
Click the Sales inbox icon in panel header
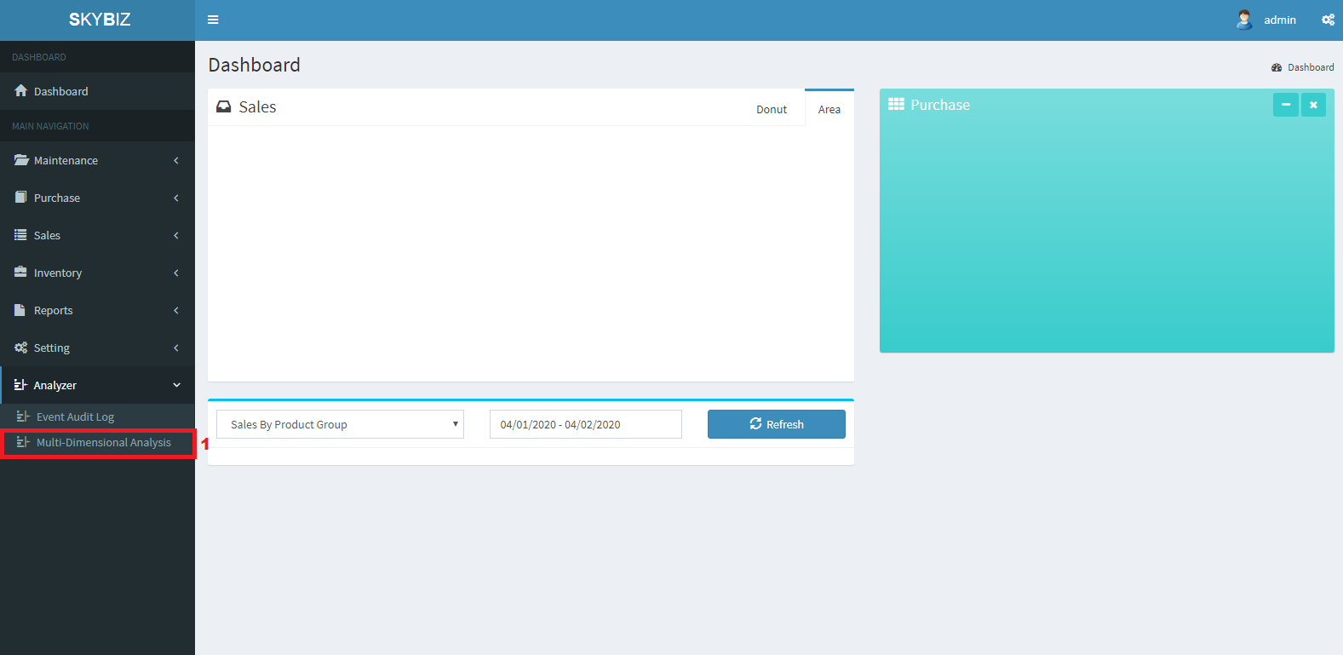pos(224,107)
